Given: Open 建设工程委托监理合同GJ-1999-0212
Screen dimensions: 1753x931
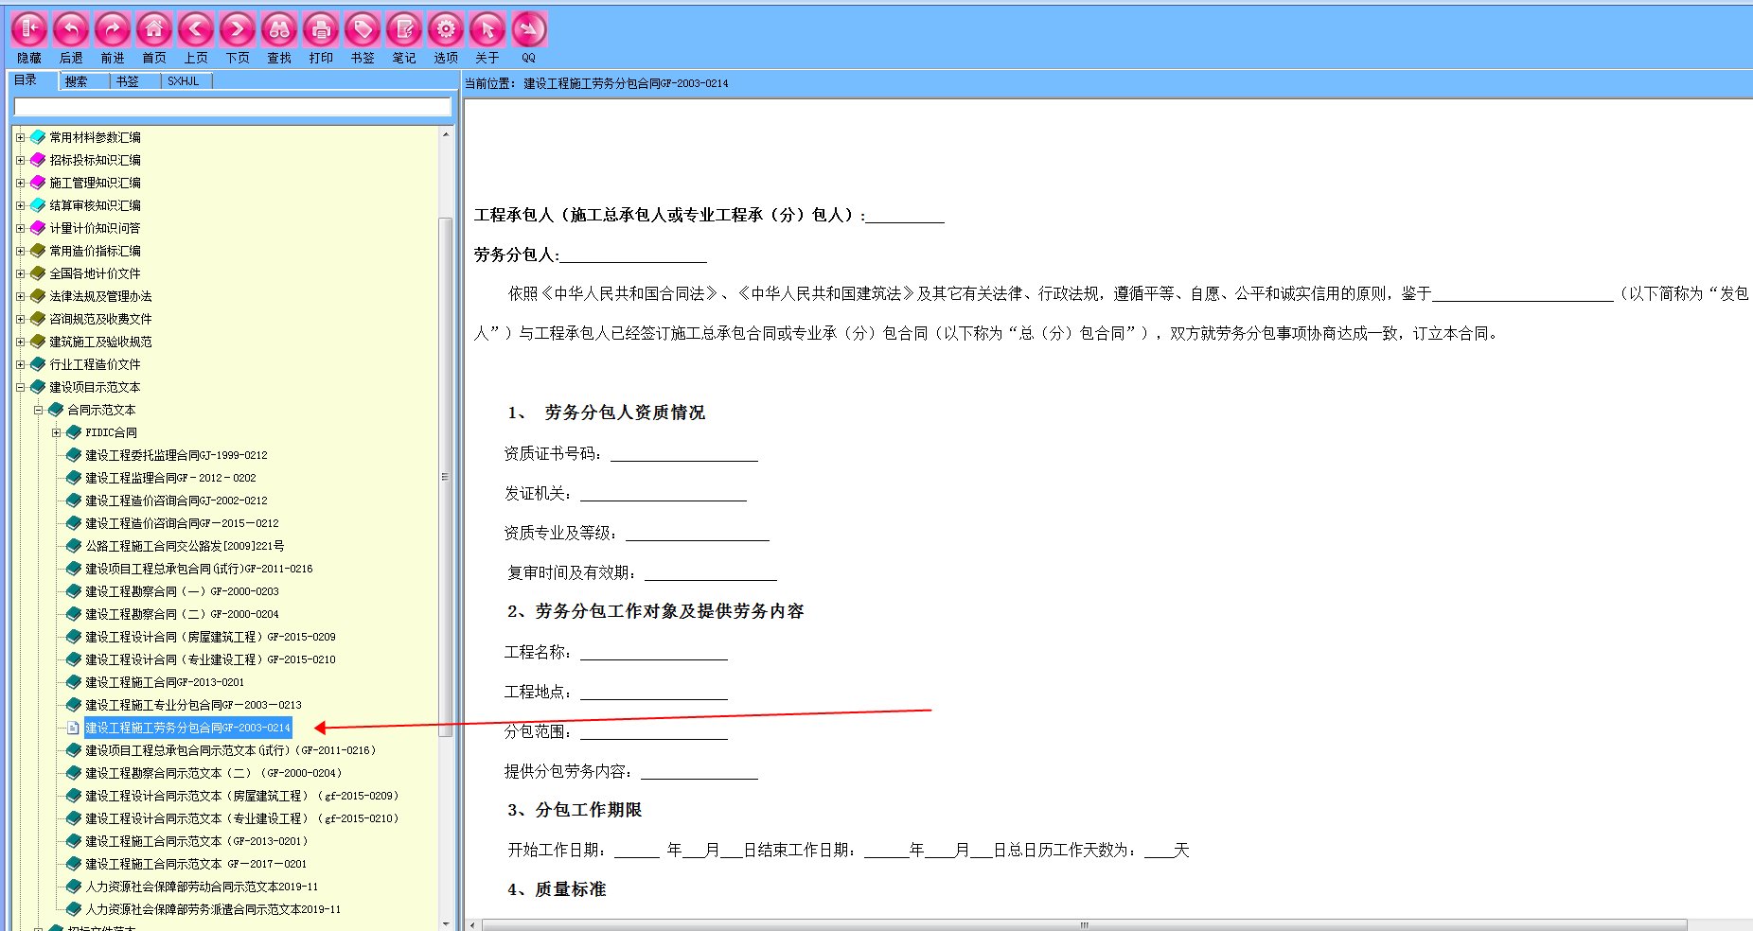Looking at the screenshot, I should pyautogui.click(x=176, y=455).
